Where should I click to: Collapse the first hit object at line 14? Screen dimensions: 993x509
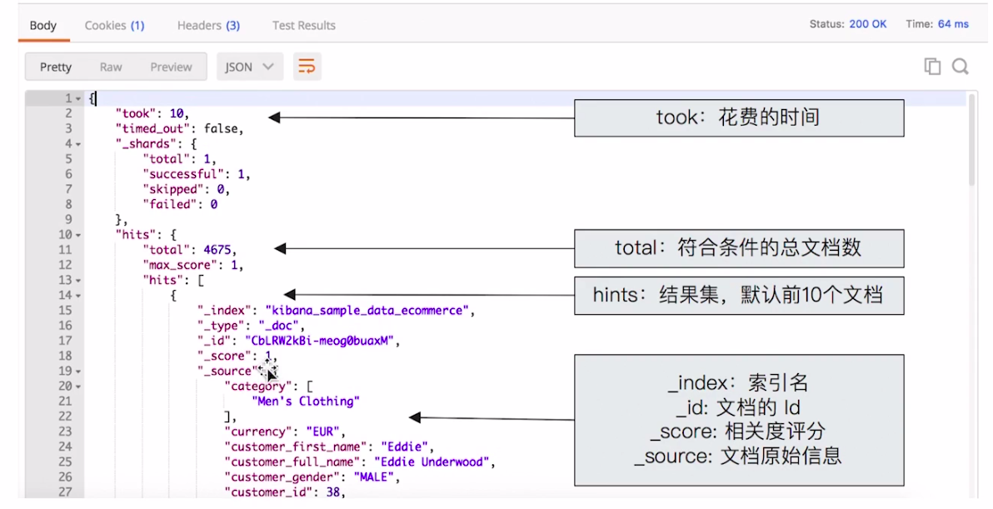tap(78, 296)
